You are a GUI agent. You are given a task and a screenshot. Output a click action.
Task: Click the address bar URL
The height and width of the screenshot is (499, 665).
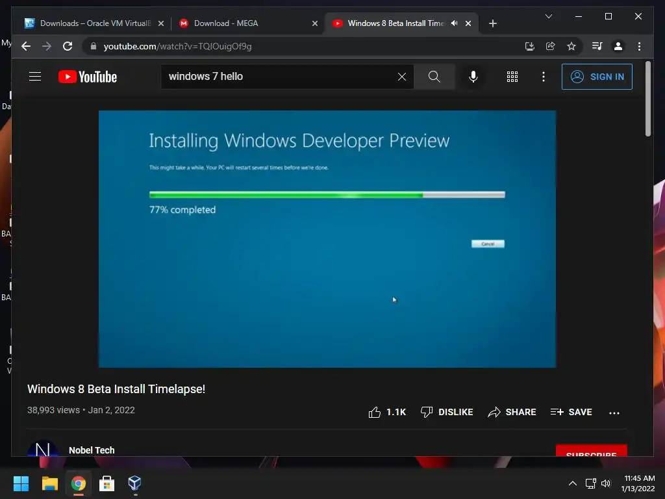pos(178,46)
